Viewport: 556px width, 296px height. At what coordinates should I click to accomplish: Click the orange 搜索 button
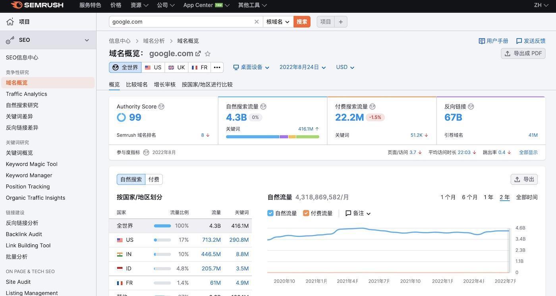[x=302, y=22]
